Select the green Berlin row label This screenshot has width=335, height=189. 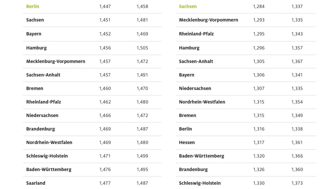(x=33, y=6)
